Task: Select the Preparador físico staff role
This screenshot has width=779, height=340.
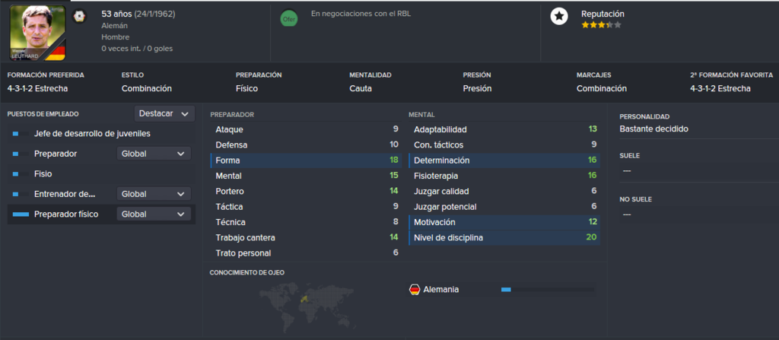Action: point(66,214)
